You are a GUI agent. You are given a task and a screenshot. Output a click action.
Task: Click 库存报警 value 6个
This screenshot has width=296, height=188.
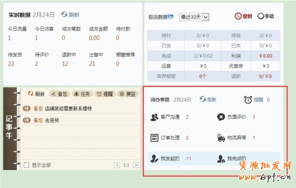point(203,76)
